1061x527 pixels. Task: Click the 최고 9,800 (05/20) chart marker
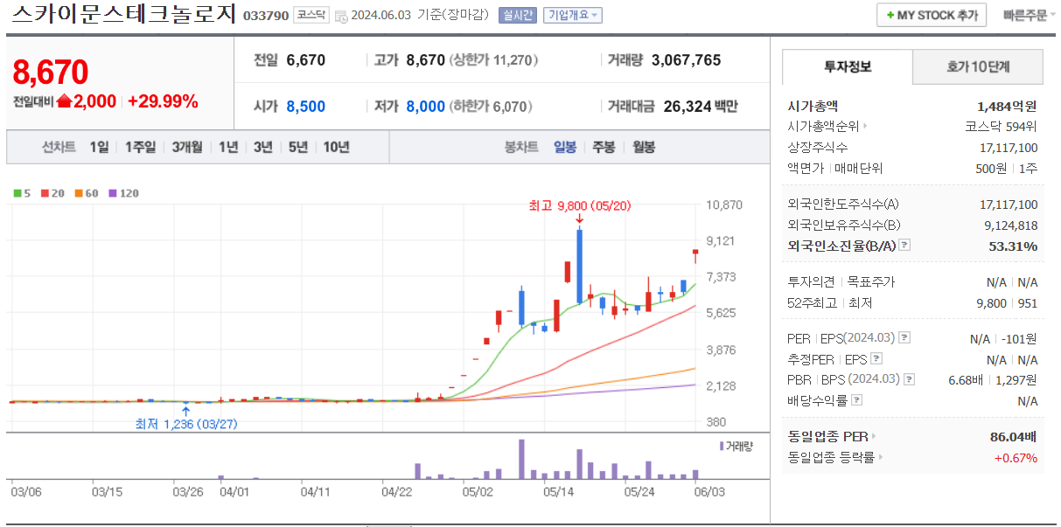tap(580, 206)
